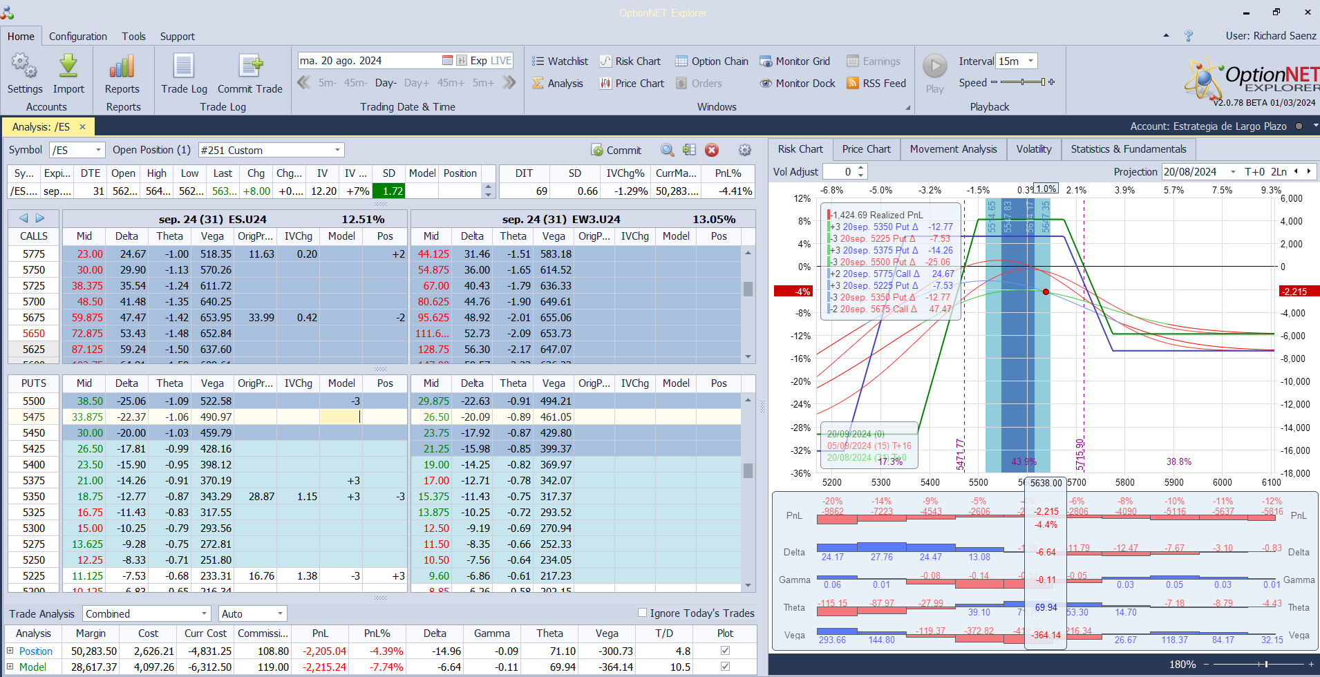Step back with the double-left arrow
The width and height of the screenshot is (1320, 677).
click(x=303, y=83)
